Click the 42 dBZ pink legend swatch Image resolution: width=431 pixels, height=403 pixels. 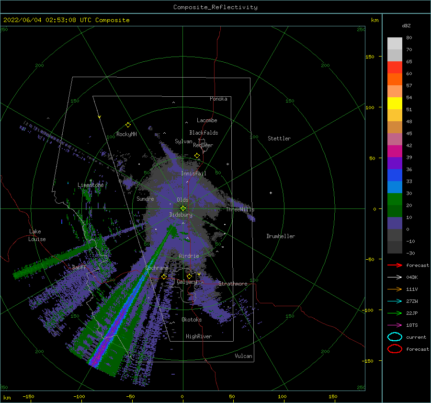coord(395,151)
